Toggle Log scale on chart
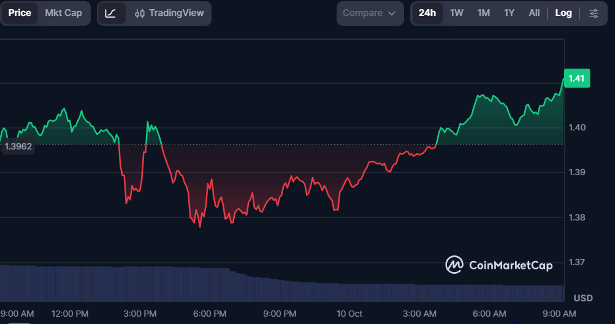The image size is (615, 324). point(563,13)
